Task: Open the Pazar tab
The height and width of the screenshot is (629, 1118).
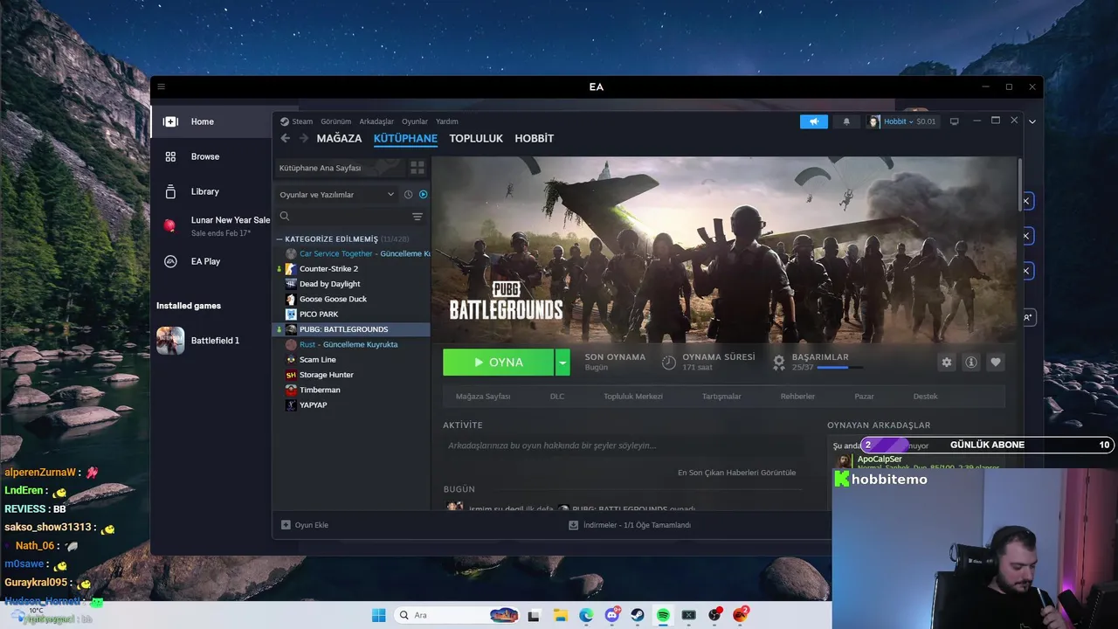Action: (864, 396)
